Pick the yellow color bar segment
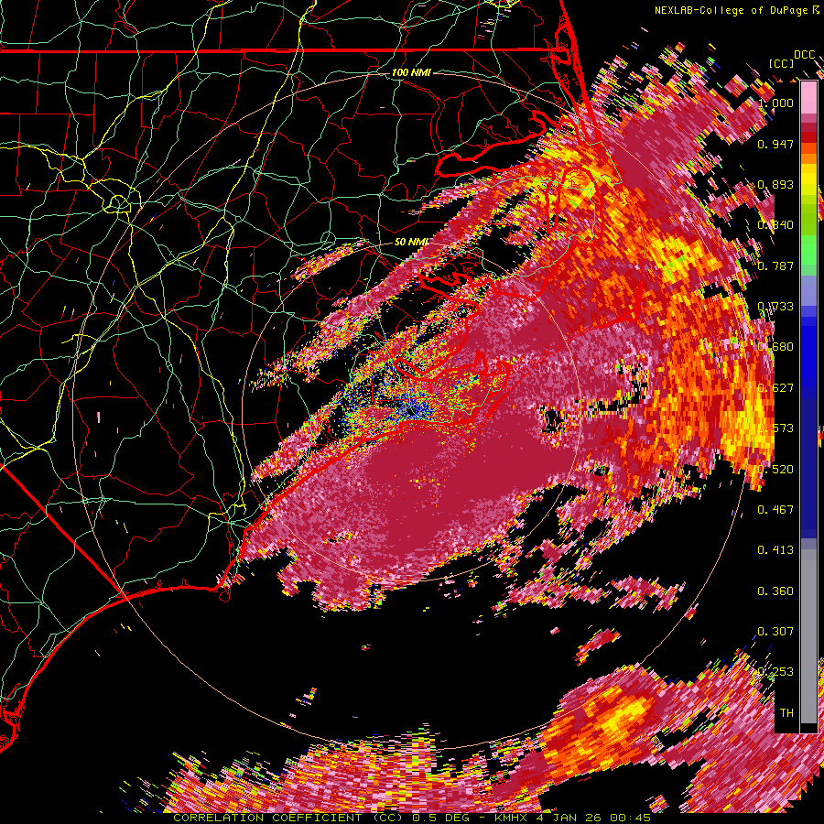Image resolution: width=824 pixels, height=824 pixels. coord(808,180)
